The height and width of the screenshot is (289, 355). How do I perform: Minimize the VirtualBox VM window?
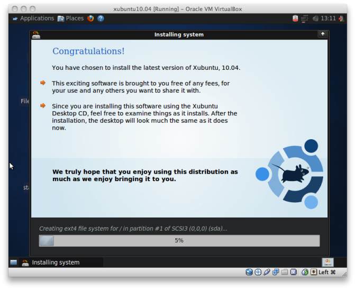24,9
